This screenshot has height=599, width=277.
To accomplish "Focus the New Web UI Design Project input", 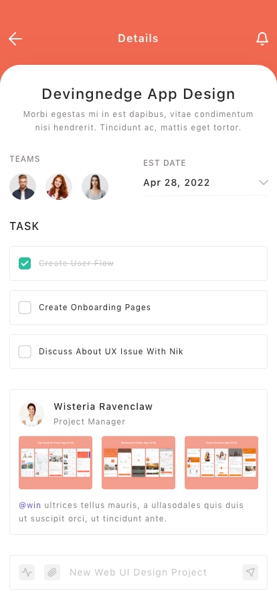I will pyautogui.click(x=151, y=572).
